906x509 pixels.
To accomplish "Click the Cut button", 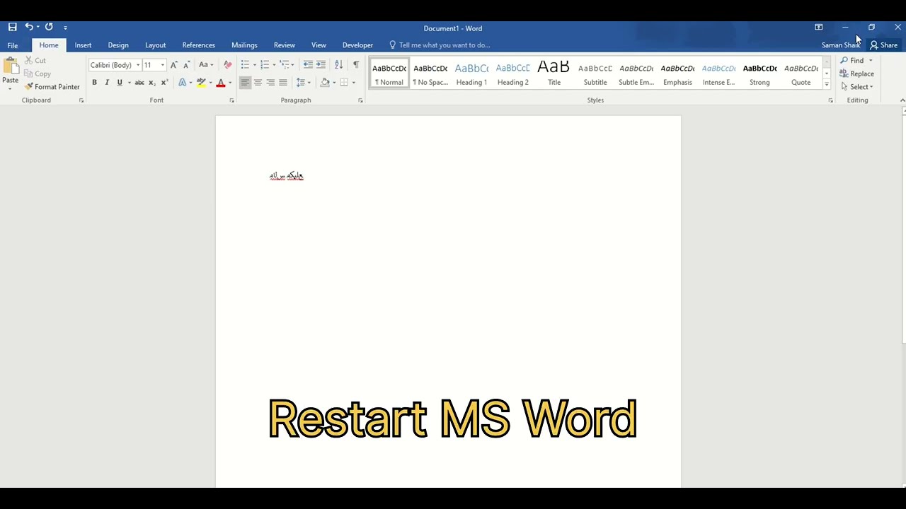I will 35,61.
